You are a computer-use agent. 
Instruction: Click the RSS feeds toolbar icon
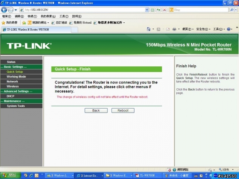click(158, 29)
